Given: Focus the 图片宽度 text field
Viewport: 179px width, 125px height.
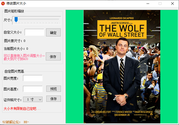Looking at the screenshot, I should click(33, 78).
